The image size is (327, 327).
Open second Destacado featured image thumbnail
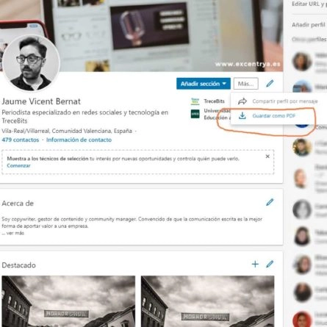click(x=208, y=301)
